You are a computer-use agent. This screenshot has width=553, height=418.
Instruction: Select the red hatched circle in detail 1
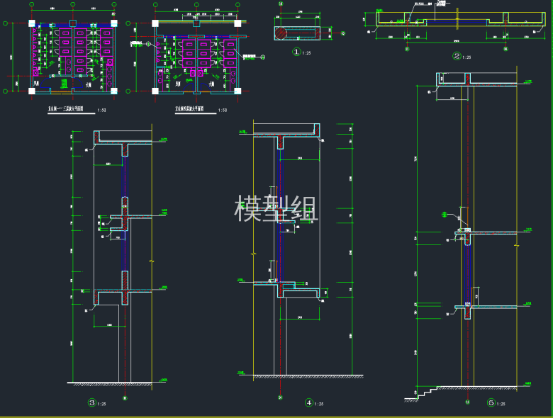click(281, 33)
